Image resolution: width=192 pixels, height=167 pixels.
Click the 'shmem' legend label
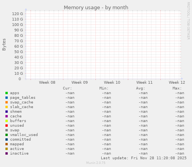click(x=16, y=112)
